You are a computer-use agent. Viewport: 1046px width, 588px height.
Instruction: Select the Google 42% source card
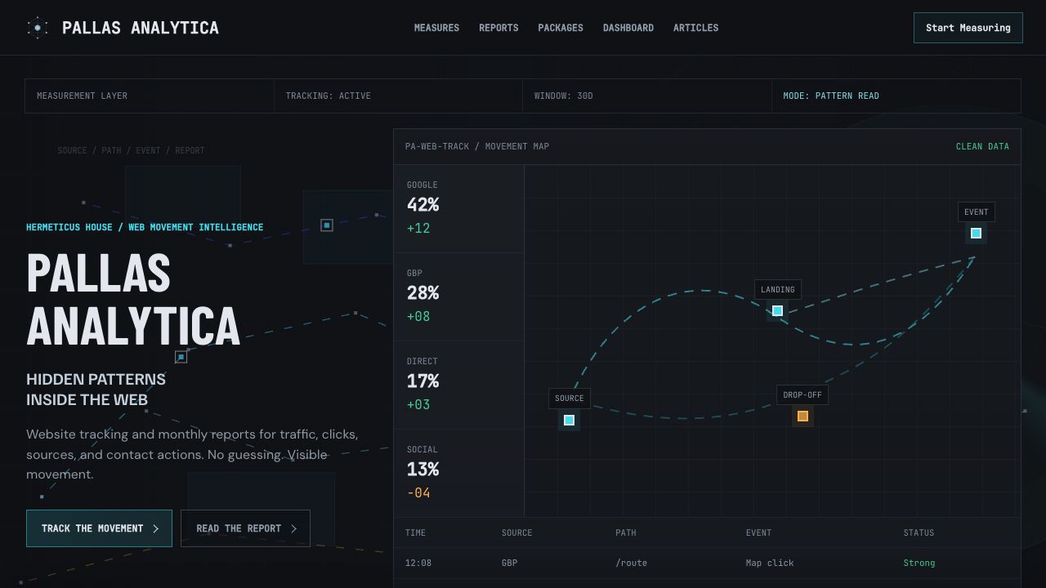pos(458,208)
